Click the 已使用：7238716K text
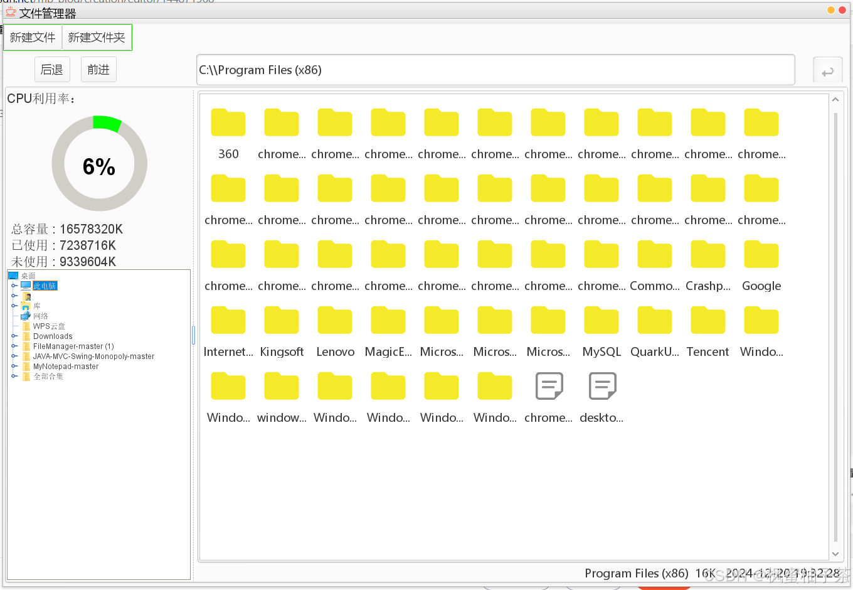 pyautogui.click(x=64, y=245)
